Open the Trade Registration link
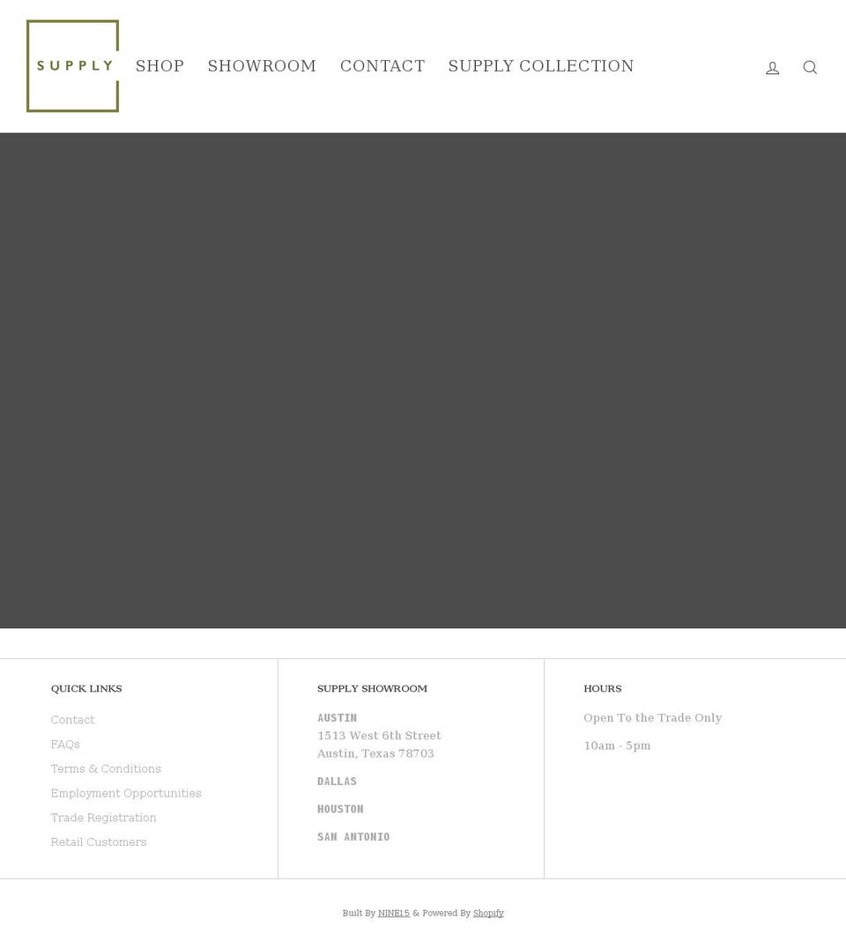The width and height of the screenshot is (846, 949). (x=103, y=818)
